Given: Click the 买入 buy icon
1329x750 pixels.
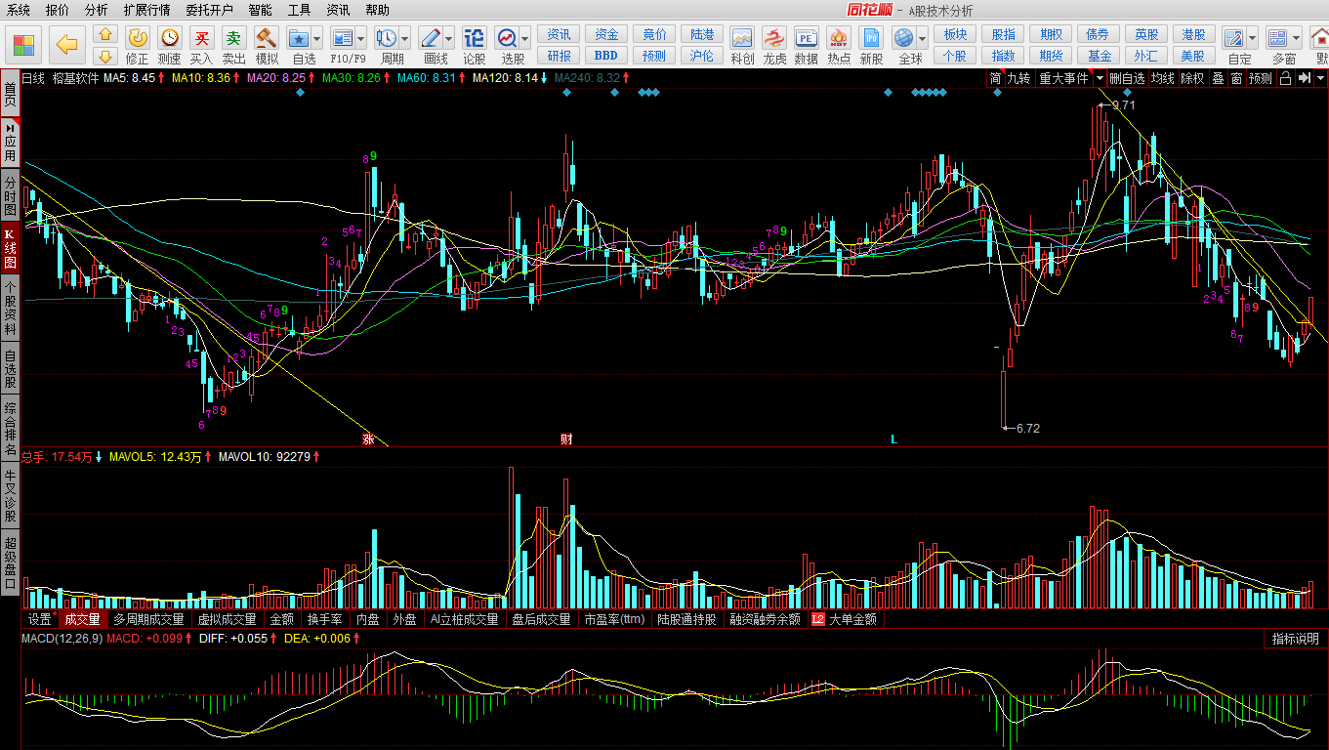Looking at the screenshot, I should tap(201, 45).
